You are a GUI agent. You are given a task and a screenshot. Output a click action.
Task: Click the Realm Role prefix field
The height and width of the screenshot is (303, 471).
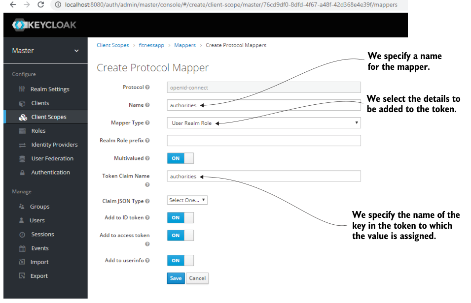coord(264,141)
